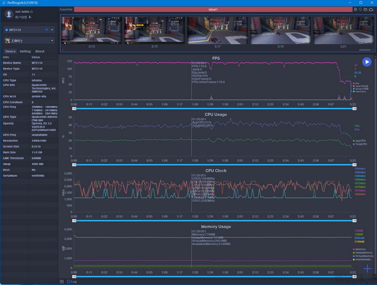Open the screenshot thumbnail at 3:15
The width and height of the screenshot is (377, 285).
pyautogui.click(x=154, y=30)
